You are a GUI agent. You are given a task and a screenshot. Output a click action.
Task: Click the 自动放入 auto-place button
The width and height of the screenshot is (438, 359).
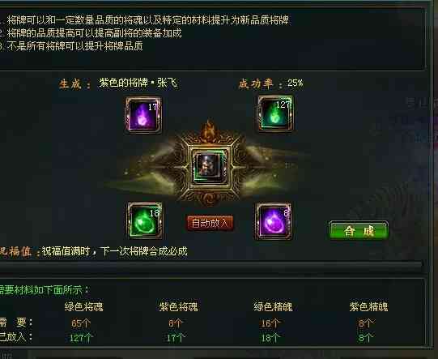click(210, 223)
